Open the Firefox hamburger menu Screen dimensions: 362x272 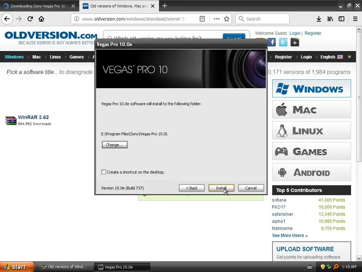[x=355, y=19]
